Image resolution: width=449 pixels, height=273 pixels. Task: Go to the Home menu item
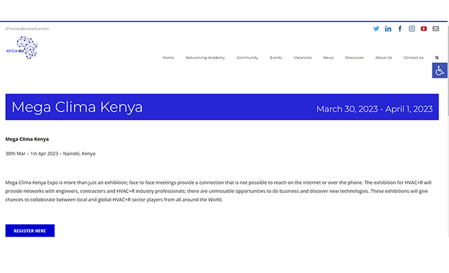click(169, 58)
